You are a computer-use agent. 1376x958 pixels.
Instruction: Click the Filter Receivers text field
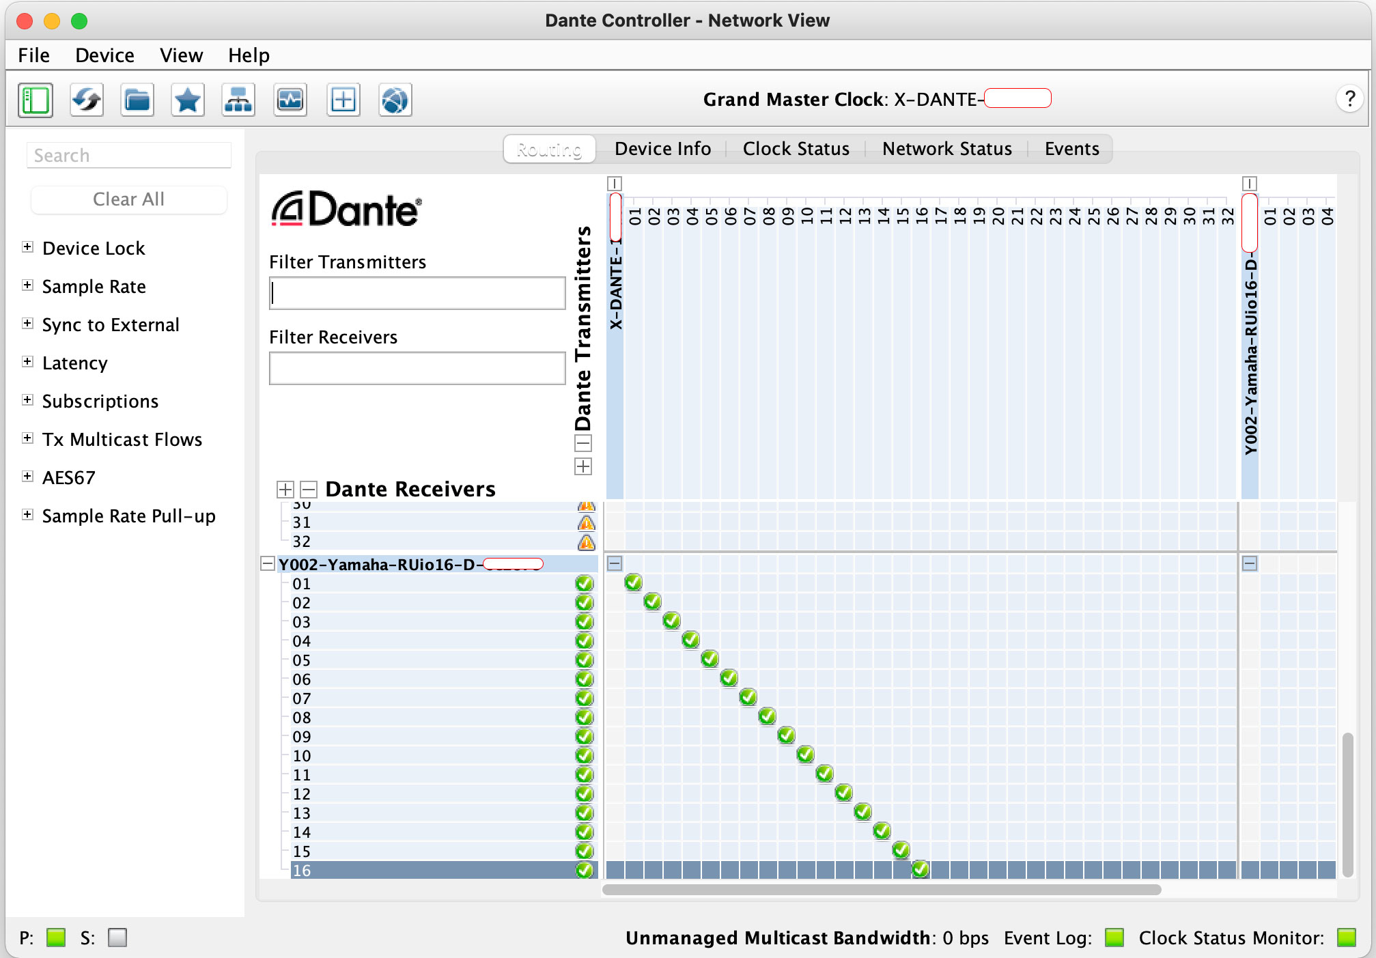(417, 368)
